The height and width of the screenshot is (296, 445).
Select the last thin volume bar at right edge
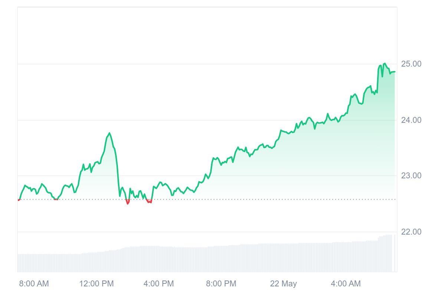395,253
